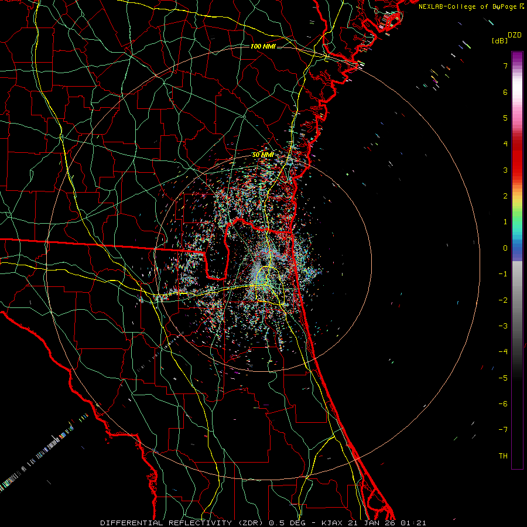Click the 21 JAN 26 date text
Screen dimensions: 527x527
coord(371,523)
